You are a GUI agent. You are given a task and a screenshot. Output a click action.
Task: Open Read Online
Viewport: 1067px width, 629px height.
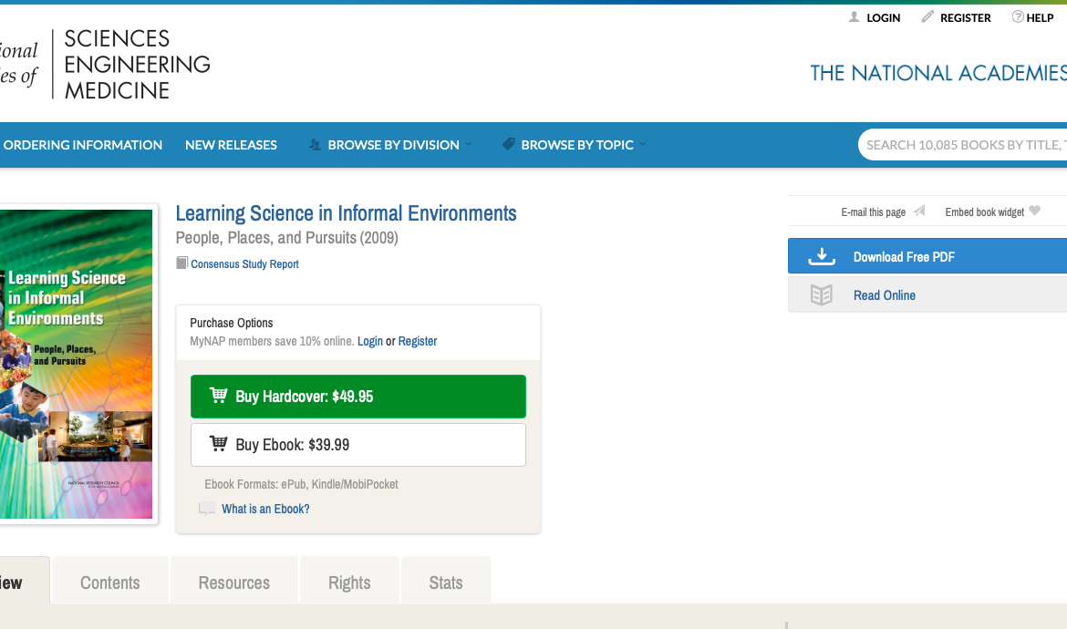pyautogui.click(x=927, y=294)
